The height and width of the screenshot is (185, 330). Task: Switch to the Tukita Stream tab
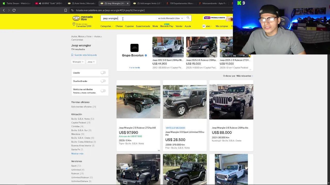tap(16, 3)
